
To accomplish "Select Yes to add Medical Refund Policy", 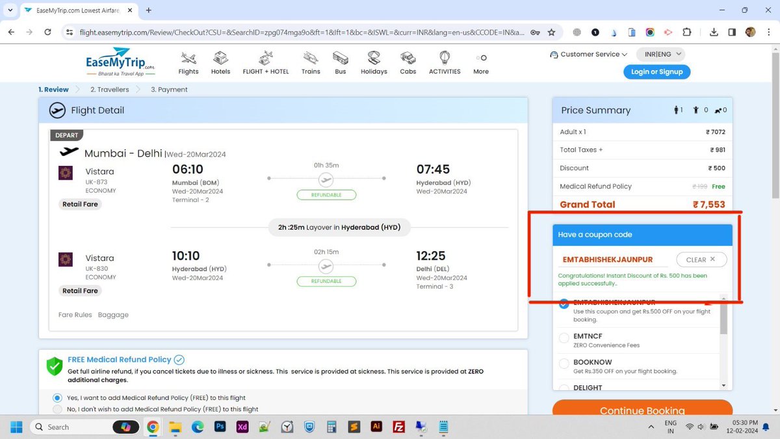I will 57,397.
